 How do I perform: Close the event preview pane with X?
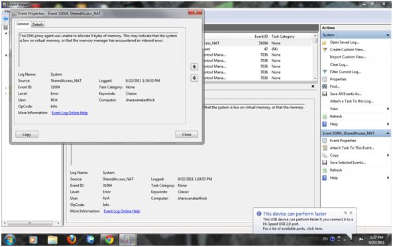313,86
